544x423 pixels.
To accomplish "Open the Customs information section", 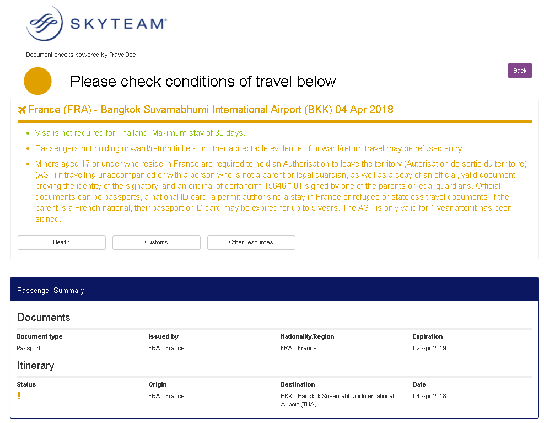I will [x=156, y=243].
